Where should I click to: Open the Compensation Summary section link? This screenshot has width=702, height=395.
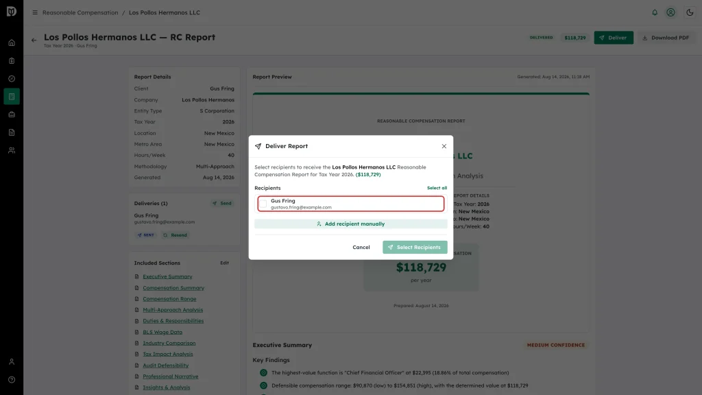[x=173, y=288]
